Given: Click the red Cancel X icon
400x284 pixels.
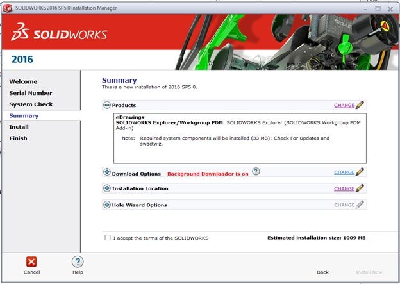Looking at the screenshot, I should point(31,262).
